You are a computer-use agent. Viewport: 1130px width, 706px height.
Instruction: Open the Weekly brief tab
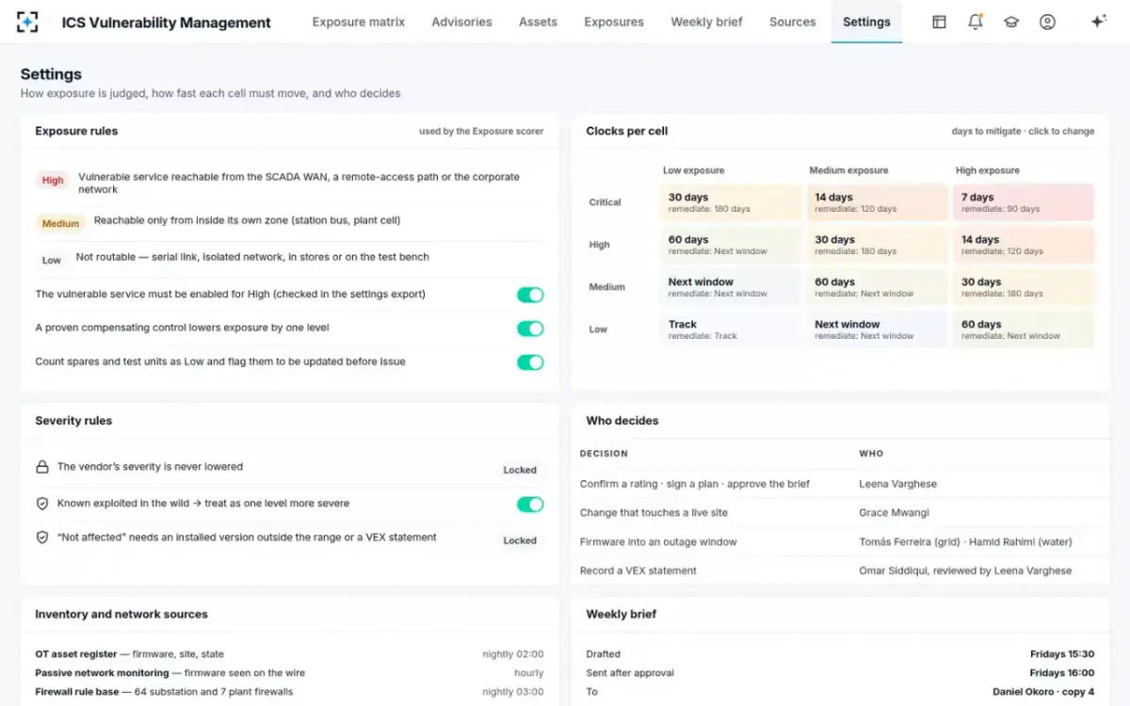pos(706,22)
